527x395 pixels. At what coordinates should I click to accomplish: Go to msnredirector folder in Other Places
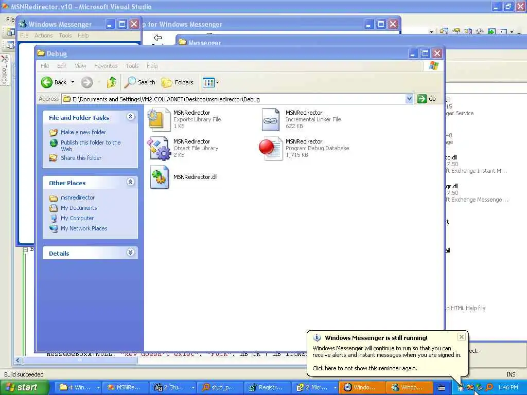point(78,197)
